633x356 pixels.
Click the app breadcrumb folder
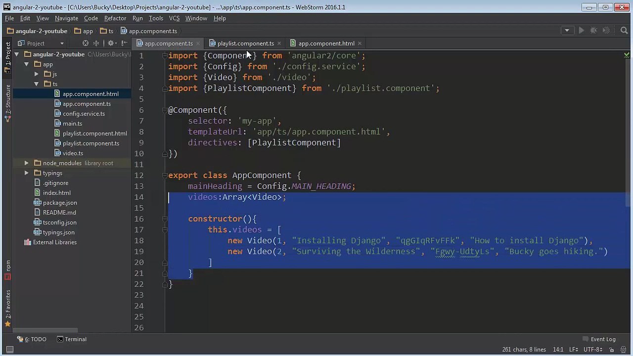(x=84, y=31)
